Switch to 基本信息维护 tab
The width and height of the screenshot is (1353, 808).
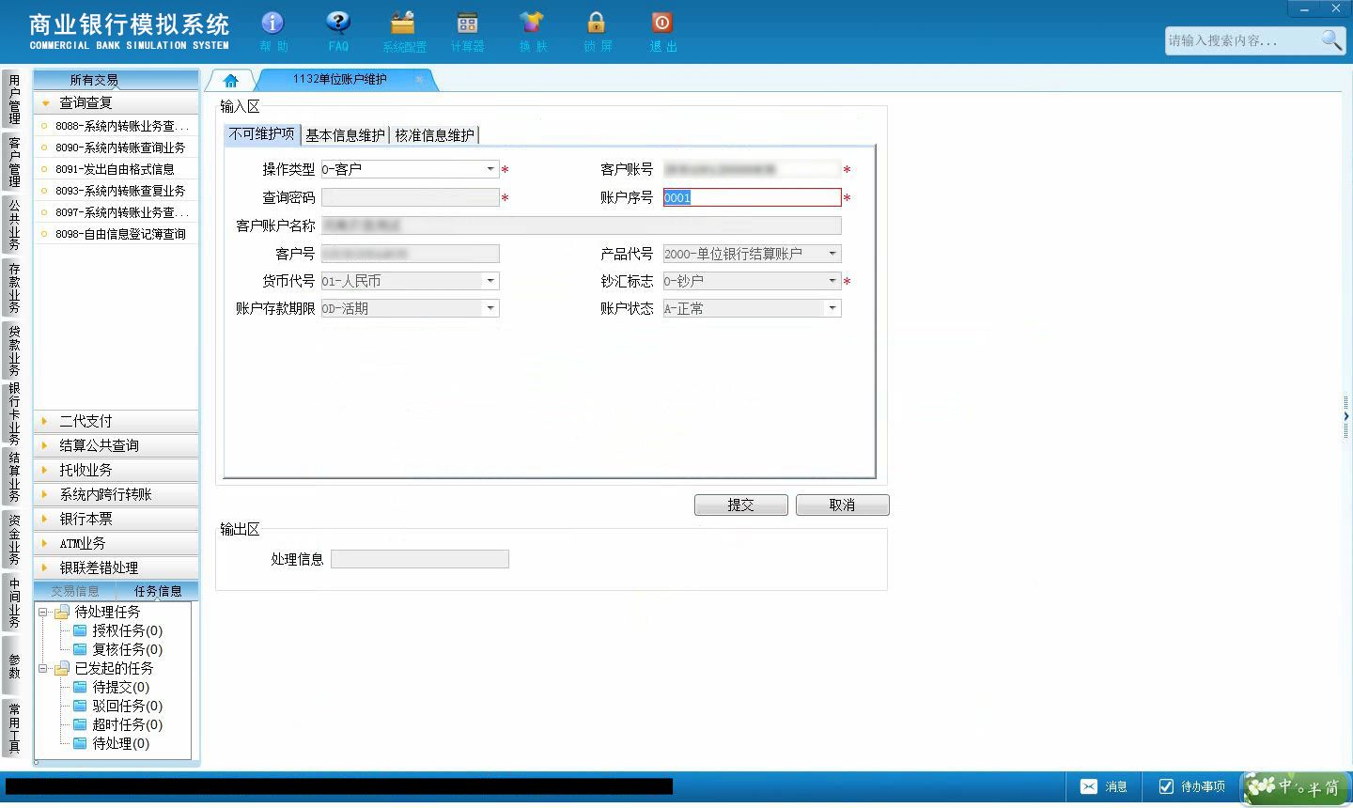pyautogui.click(x=345, y=135)
